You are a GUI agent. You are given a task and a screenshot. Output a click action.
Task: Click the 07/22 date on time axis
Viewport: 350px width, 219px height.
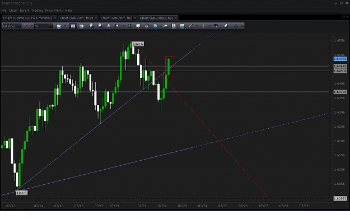tap(162, 206)
